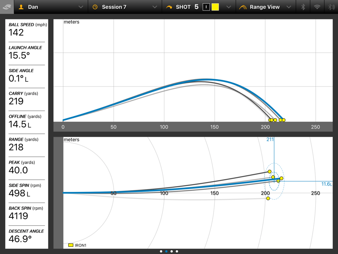The height and width of the screenshot is (254, 338).
Task: Tap the Offline value 14.5 L
Action: (x=20, y=124)
